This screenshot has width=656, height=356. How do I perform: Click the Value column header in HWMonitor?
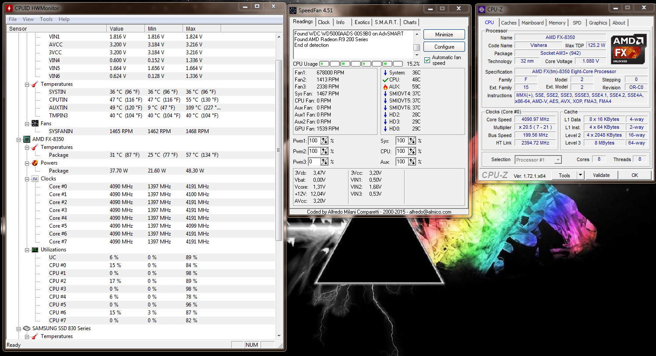coord(126,29)
